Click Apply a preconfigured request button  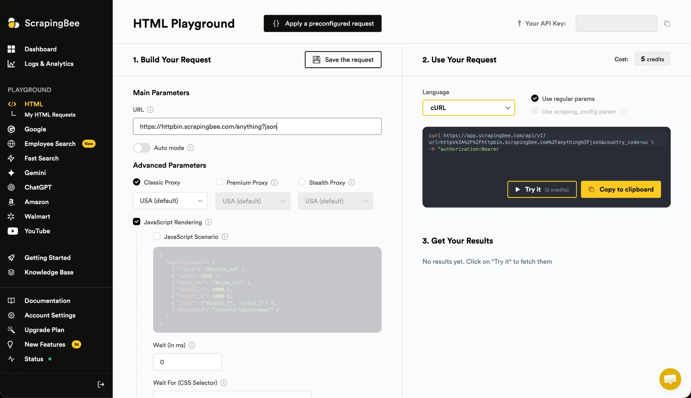coord(323,24)
